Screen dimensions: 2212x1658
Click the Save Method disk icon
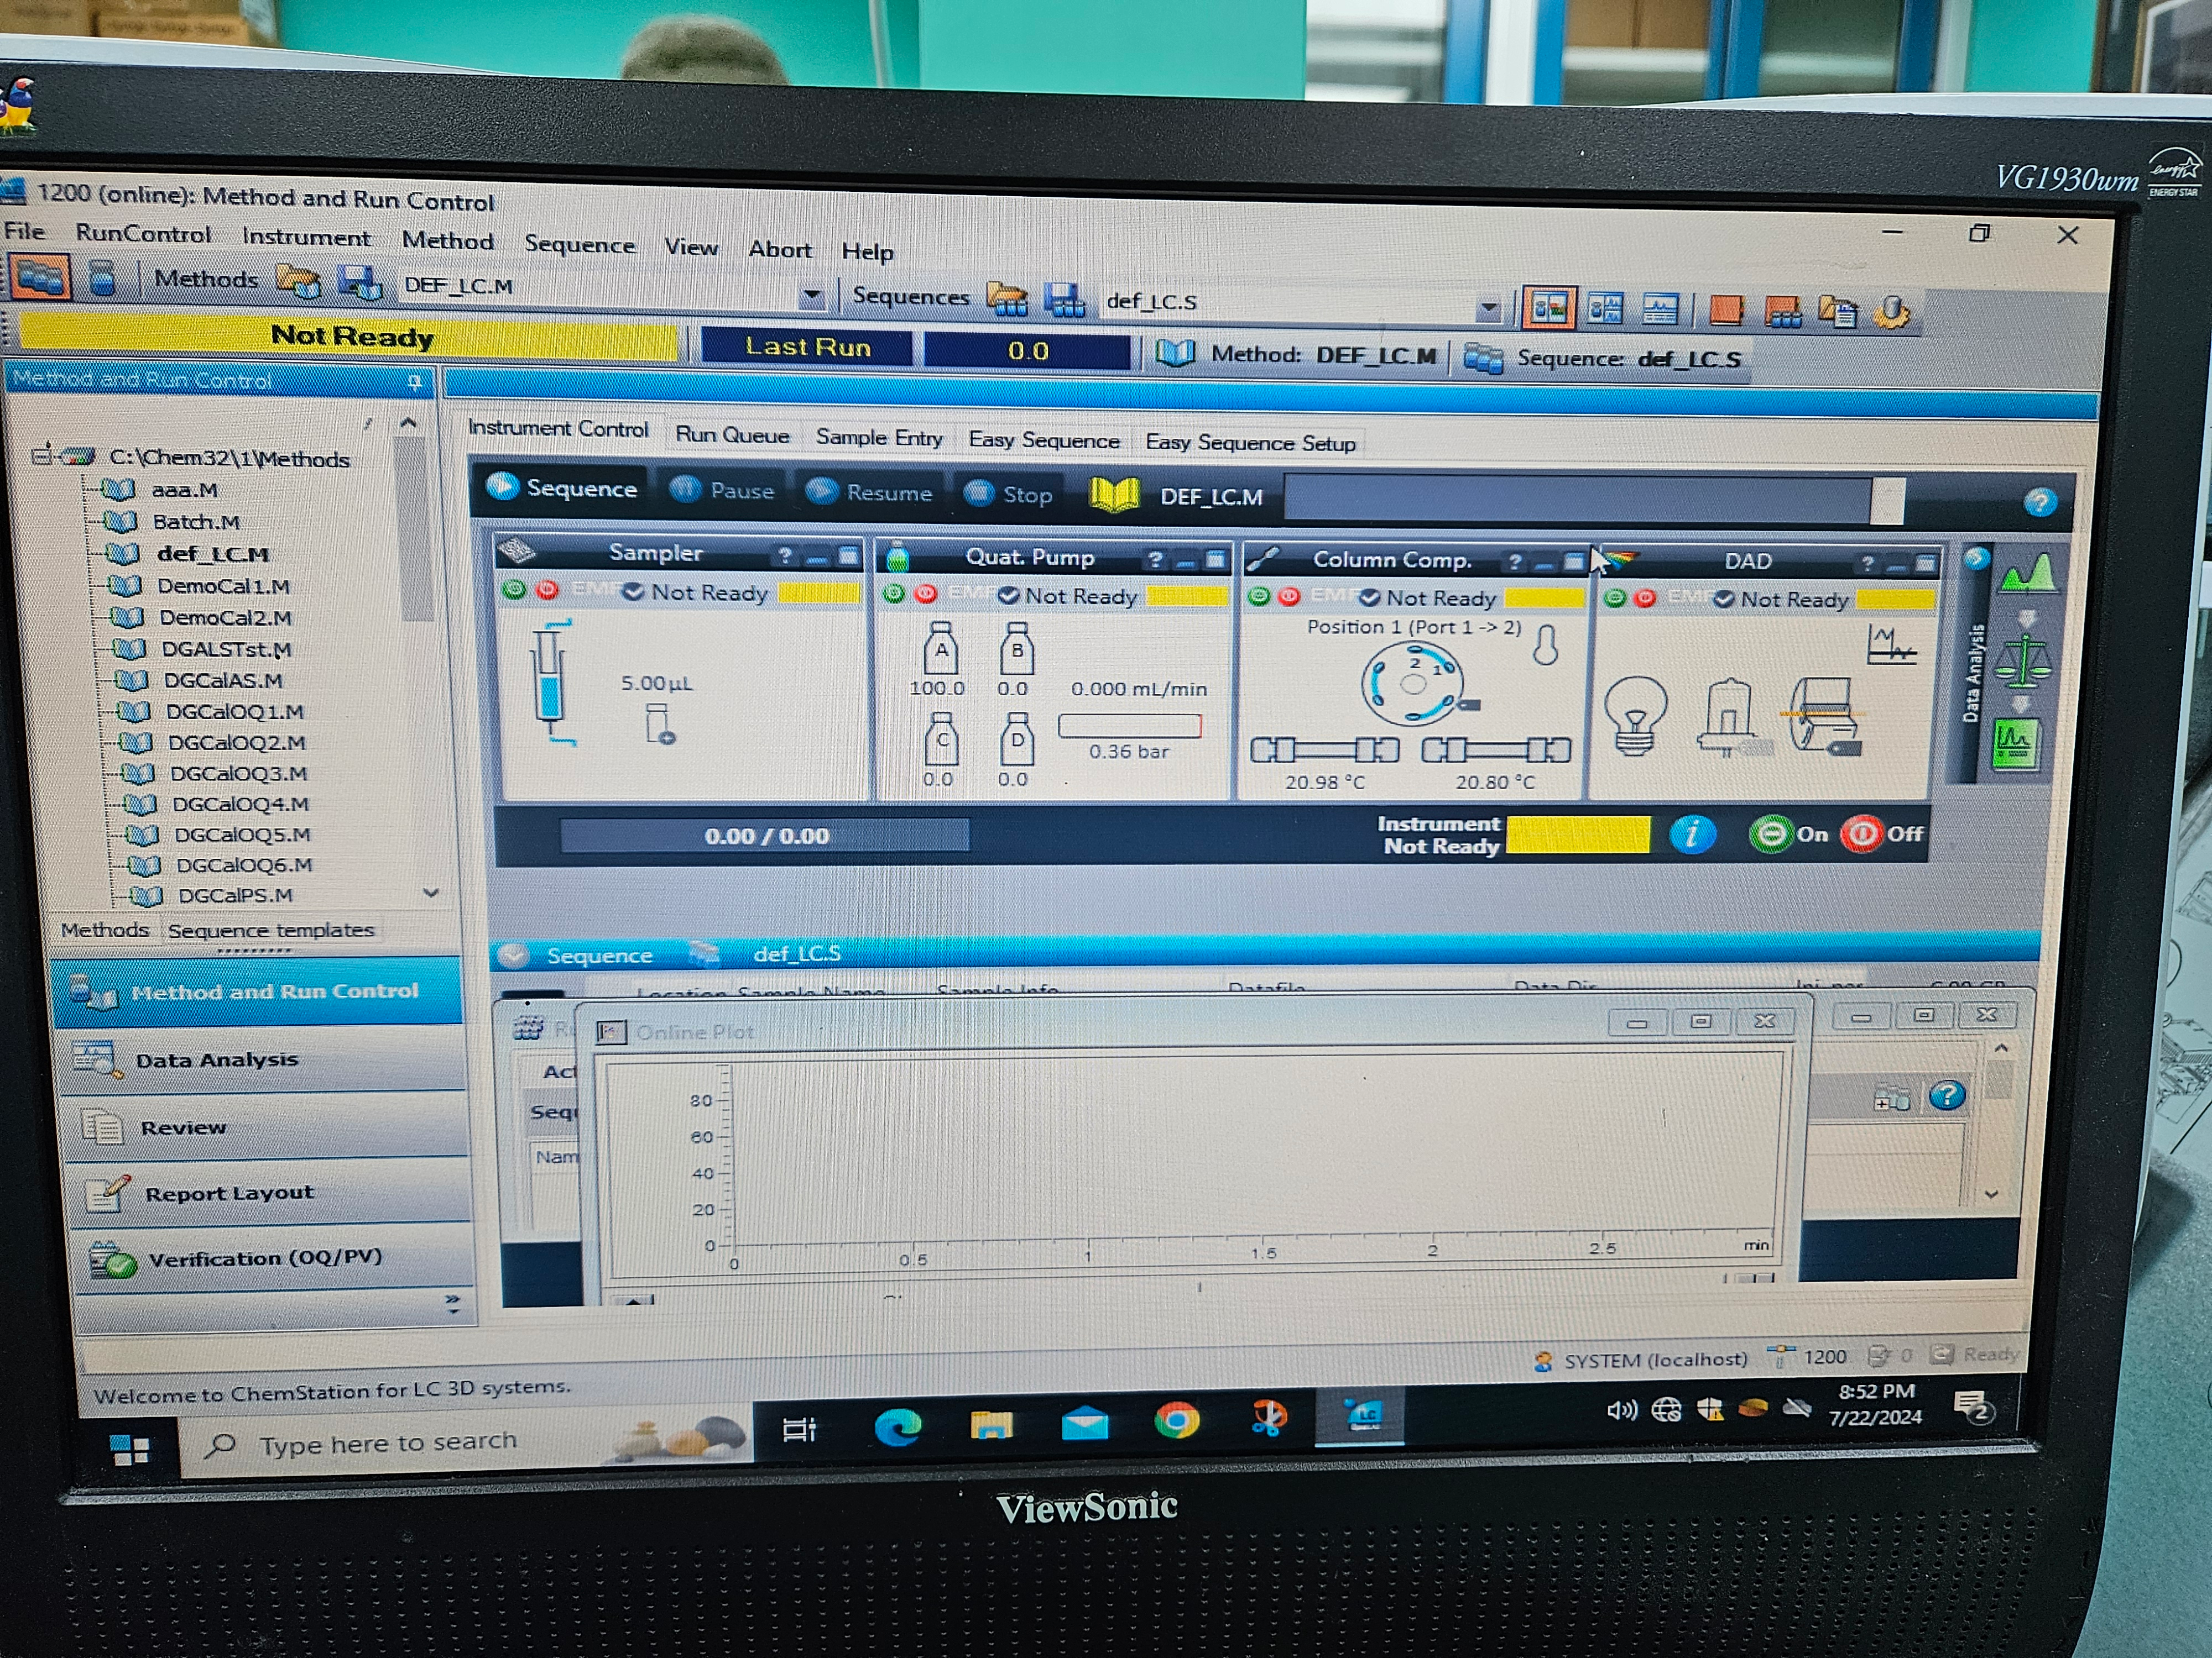click(x=359, y=283)
